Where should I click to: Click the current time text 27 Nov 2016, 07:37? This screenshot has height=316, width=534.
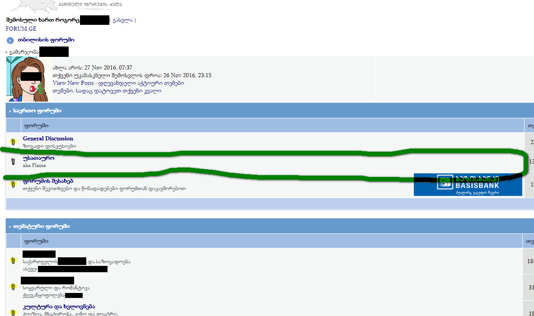pos(108,68)
